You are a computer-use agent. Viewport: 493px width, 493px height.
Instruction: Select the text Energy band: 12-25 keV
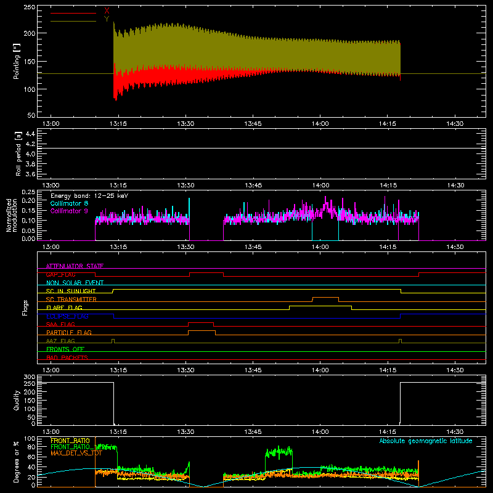click(x=89, y=196)
